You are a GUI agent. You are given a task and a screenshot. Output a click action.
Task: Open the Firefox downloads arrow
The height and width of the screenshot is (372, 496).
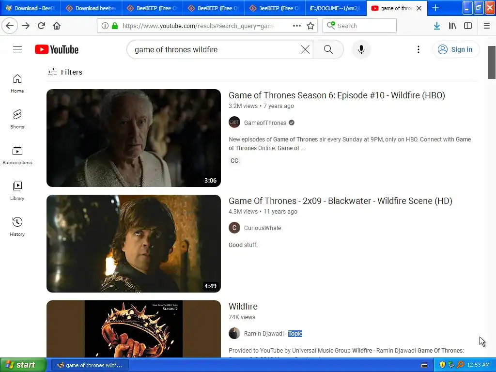click(x=437, y=26)
